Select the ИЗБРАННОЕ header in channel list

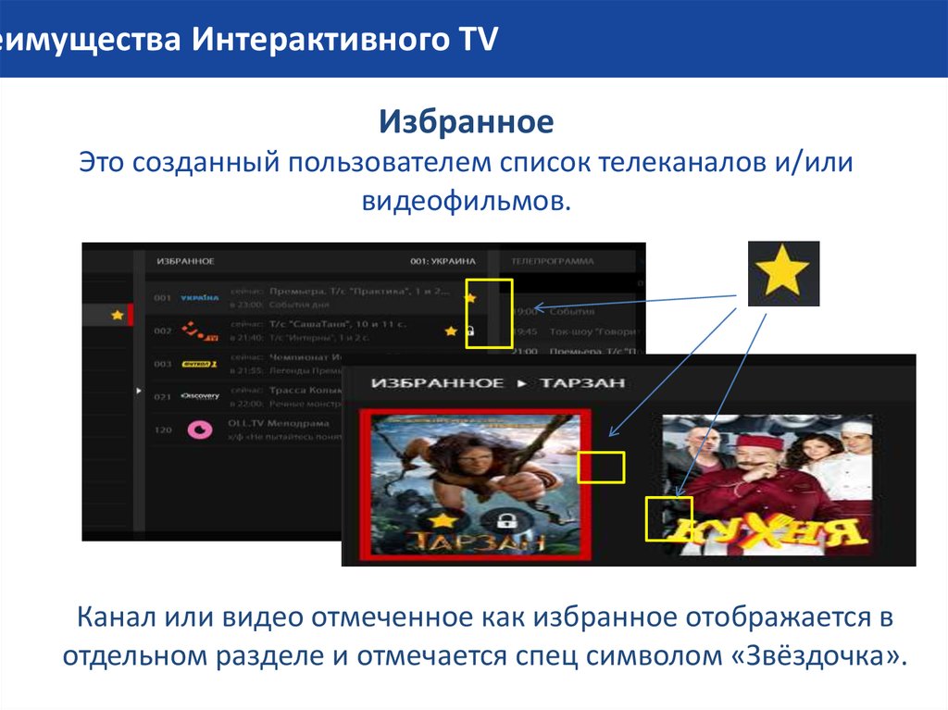point(185,261)
